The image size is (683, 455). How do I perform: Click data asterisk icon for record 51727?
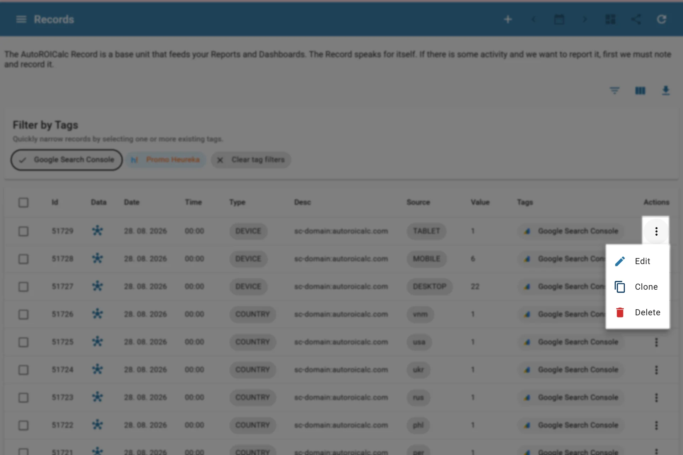pos(97,286)
